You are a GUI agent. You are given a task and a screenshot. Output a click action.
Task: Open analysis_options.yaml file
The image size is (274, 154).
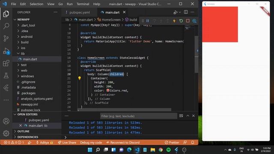[37, 99]
